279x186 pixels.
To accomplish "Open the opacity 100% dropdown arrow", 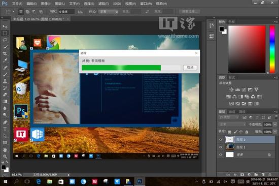I will [x=275, y=125].
